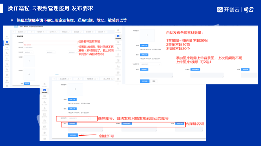Click the deadline date field in the left screenshot
The height and width of the screenshot is (146, 261).
point(51,47)
